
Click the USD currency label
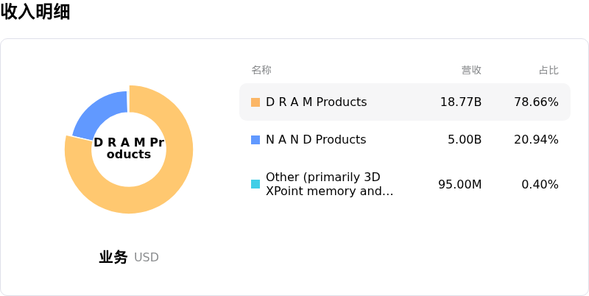pos(147,258)
